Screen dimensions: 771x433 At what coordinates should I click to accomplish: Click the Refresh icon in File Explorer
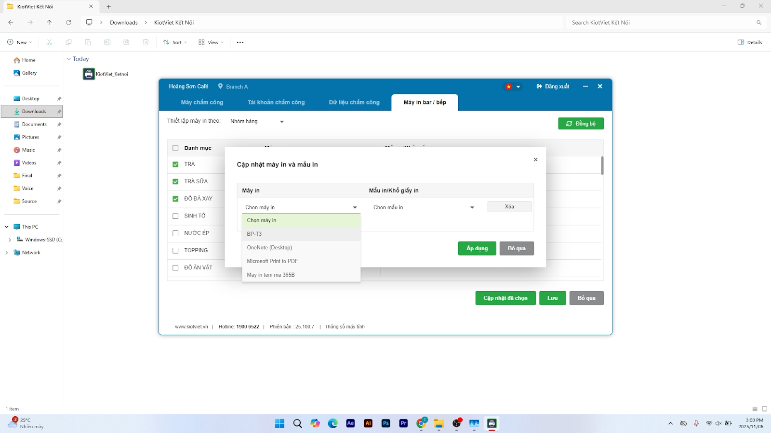68,23
